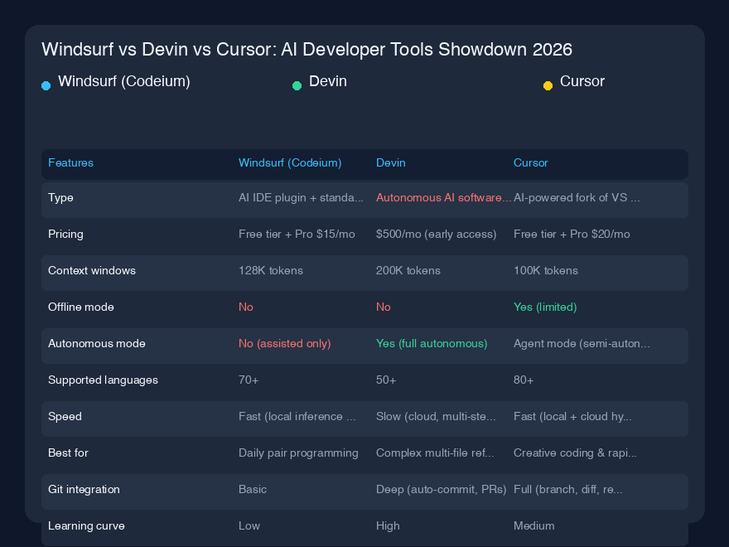Select the Context windows row label
This screenshot has width=729, height=547.
coord(92,271)
